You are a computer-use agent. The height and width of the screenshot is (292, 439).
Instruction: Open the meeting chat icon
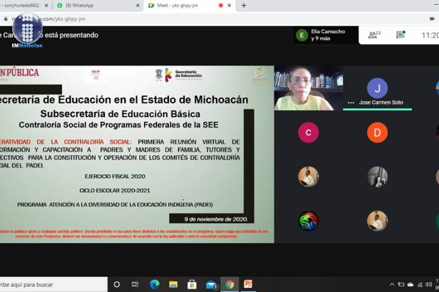pyautogui.click(x=400, y=35)
